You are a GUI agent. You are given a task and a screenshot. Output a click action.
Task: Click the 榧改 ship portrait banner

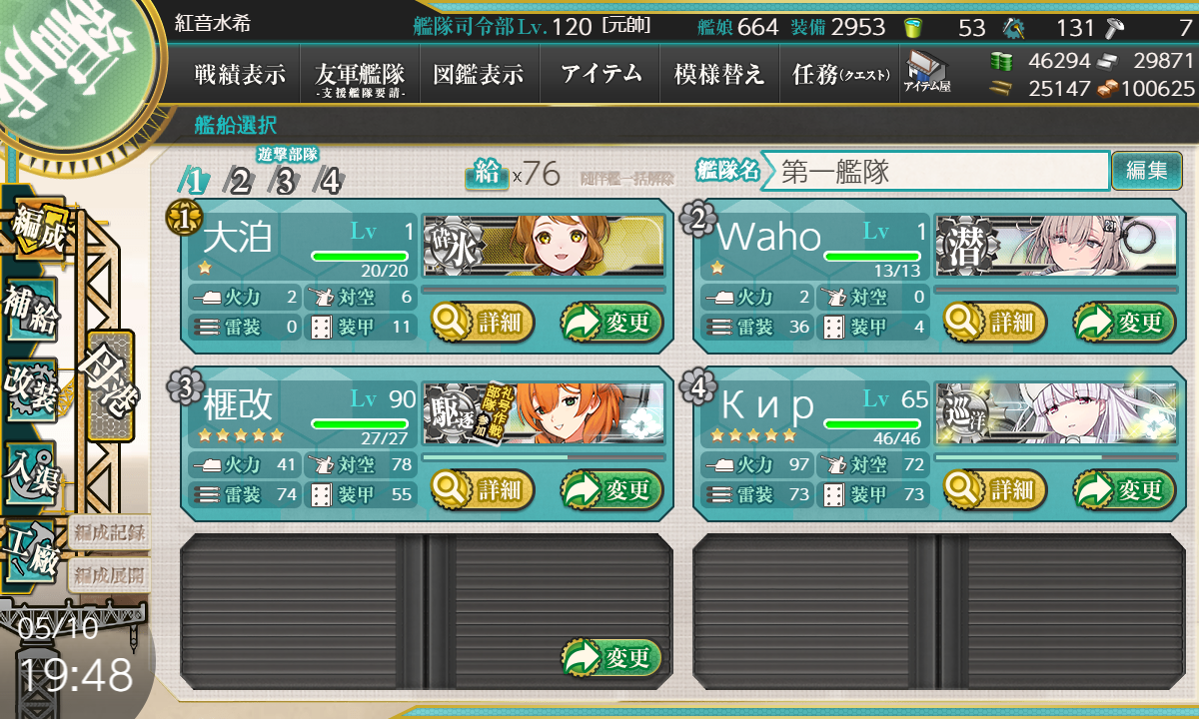pyautogui.click(x=545, y=412)
